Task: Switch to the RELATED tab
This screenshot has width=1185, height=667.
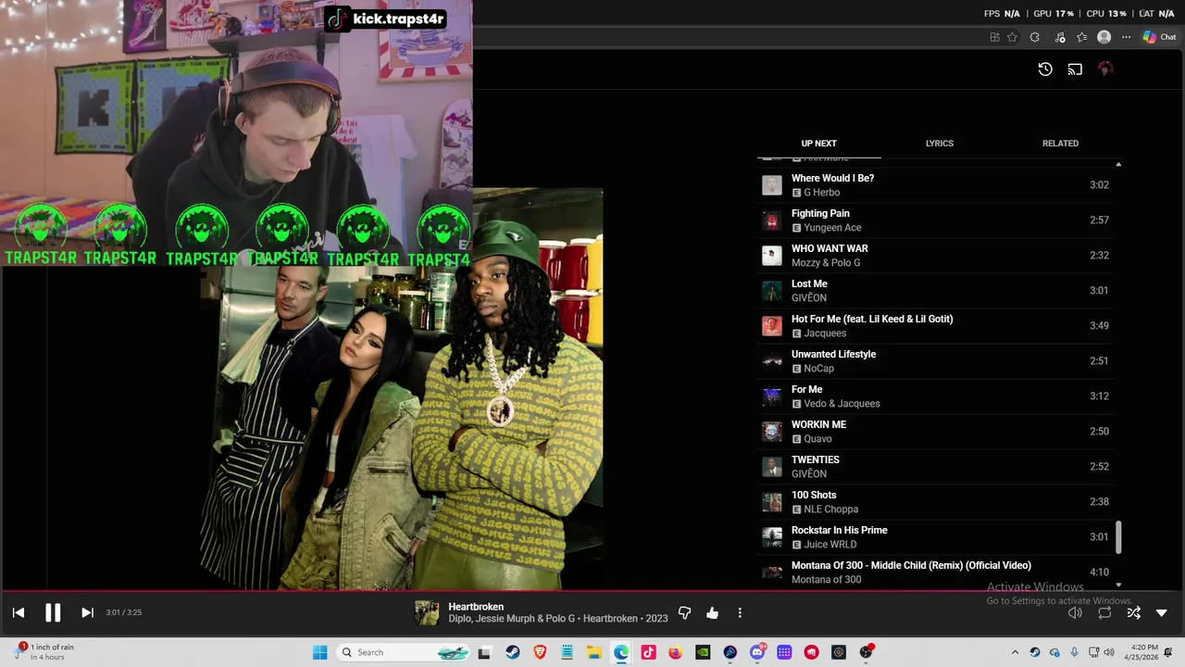Action: (1060, 144)
